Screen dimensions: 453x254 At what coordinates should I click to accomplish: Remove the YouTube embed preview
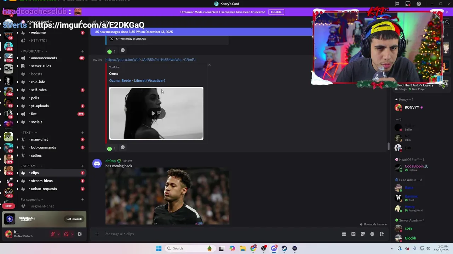coord(210,65)
